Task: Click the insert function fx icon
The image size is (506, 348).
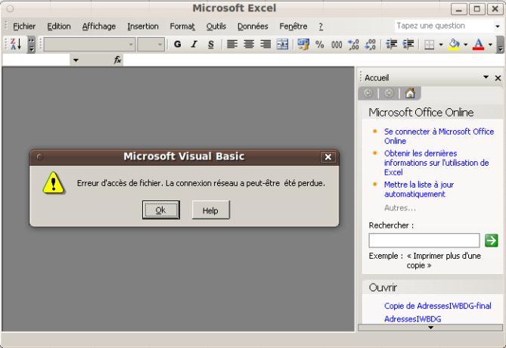Action: (117, 60)
